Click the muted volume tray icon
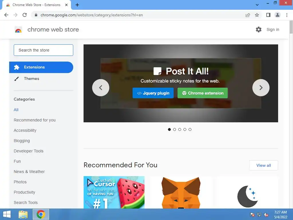Image resolution: width=293 pixels, height=220 pixels. click(266, 215)
